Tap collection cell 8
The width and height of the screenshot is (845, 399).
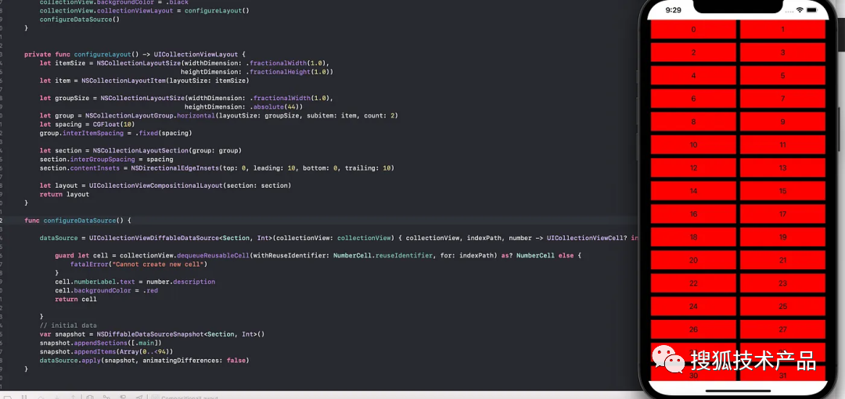coord(693,122)
